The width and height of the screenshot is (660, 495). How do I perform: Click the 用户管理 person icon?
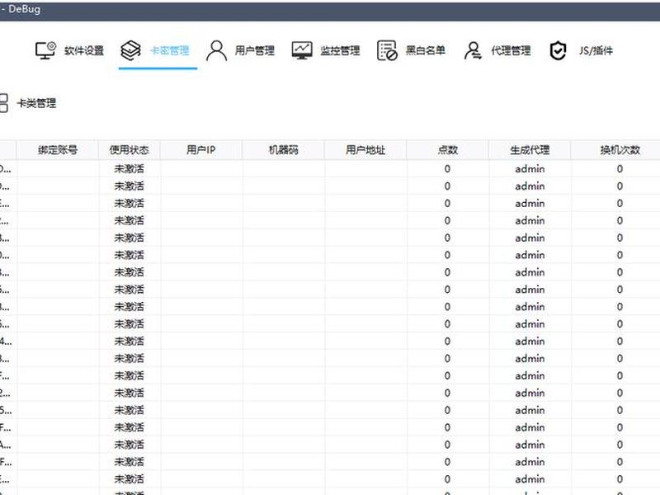[216, 50]
